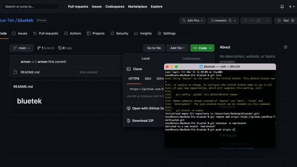The image size is (297, 167).
Task: Expand the Fork dropdown arrow
Action: tap(268, 20)
